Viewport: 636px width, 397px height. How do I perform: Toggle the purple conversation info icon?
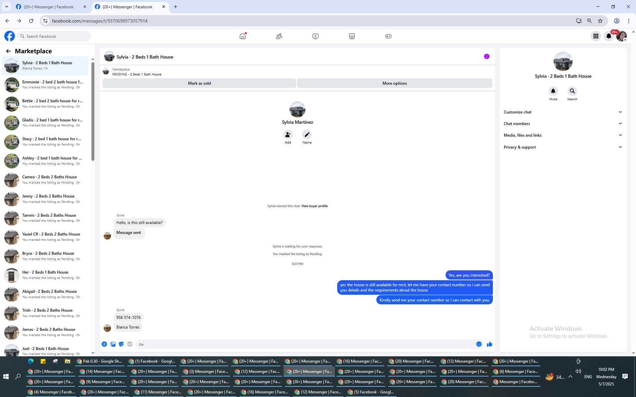(x=486, y=57)
